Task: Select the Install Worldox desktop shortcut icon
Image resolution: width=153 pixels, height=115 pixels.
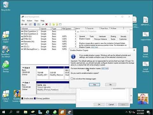Action: click(x=146, y=67)
